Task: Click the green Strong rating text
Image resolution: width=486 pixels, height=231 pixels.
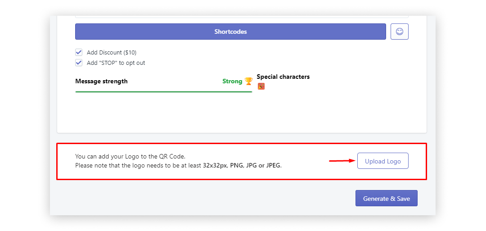Action: point(232,81)
